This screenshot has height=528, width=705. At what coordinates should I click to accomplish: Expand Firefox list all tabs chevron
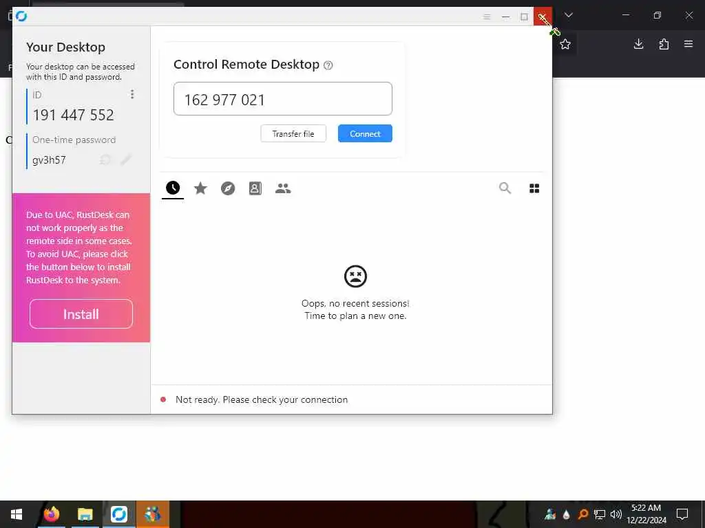pos(569,15)
